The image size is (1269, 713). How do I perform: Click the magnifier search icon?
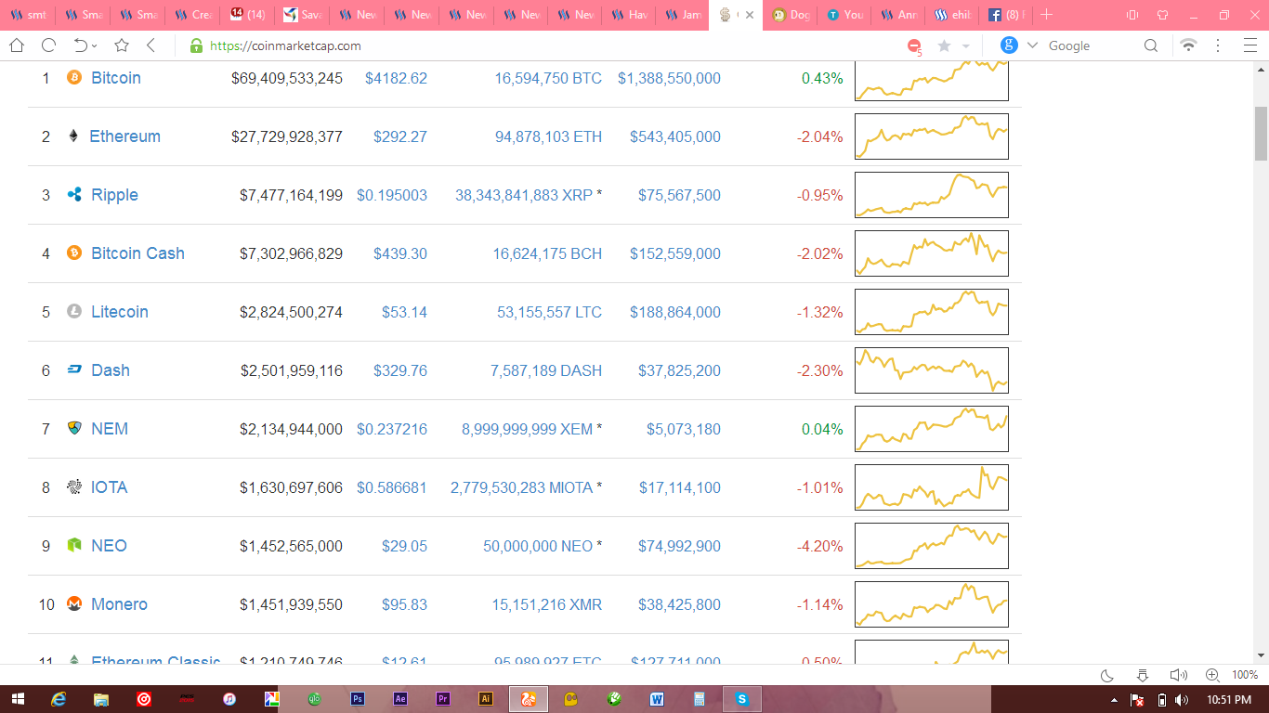click(x=1151, y=45)
